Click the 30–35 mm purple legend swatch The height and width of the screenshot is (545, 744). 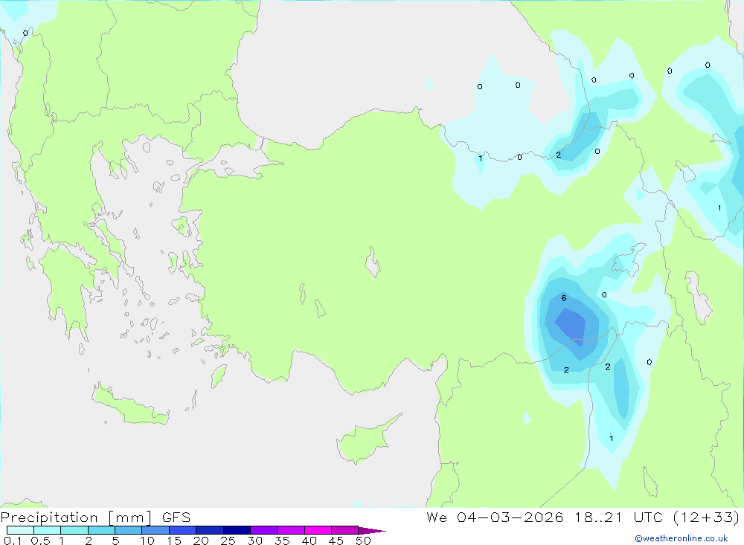coord(263,530)
